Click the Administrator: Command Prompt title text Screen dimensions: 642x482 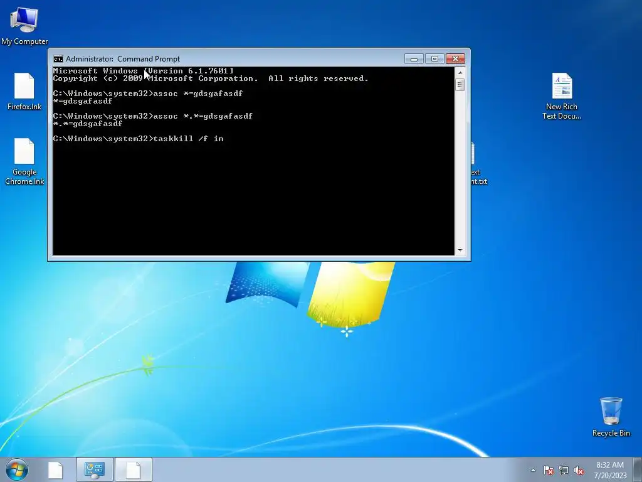pos(123,59)
